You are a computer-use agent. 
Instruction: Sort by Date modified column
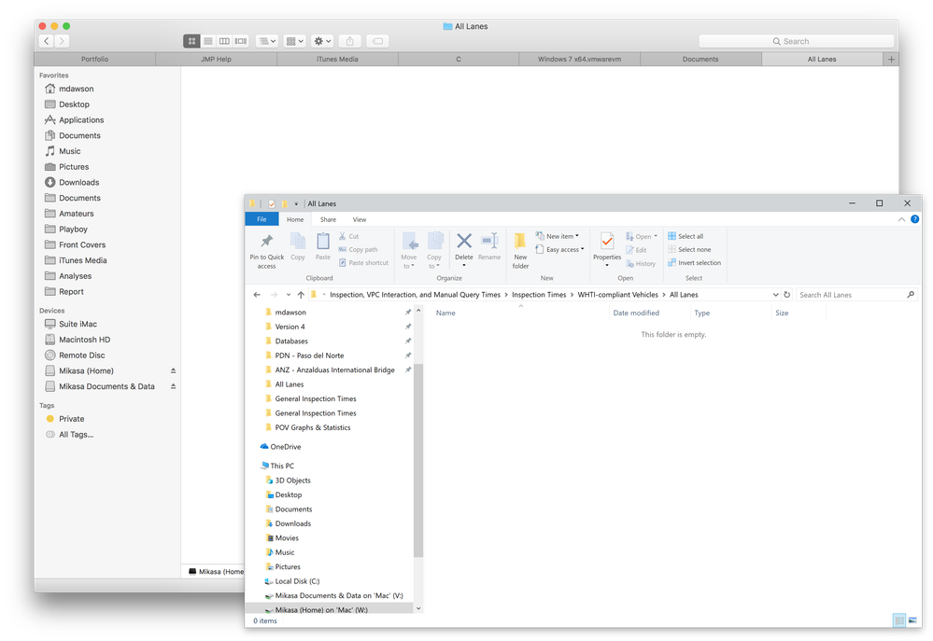coord(636,313)
